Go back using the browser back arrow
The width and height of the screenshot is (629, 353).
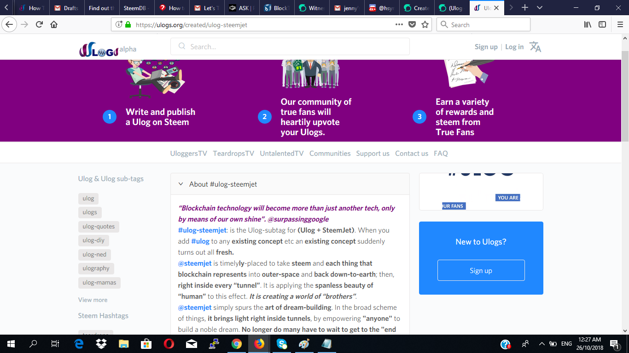tap(10, 24)
